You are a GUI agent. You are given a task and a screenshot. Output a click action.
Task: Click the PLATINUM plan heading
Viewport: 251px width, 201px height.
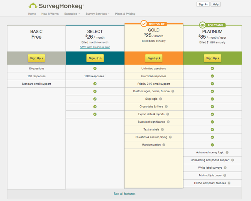[x=212, y=31]
